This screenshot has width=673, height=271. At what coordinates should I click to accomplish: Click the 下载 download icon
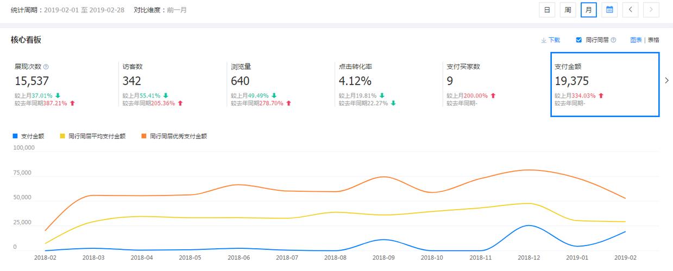click(543, 40)
